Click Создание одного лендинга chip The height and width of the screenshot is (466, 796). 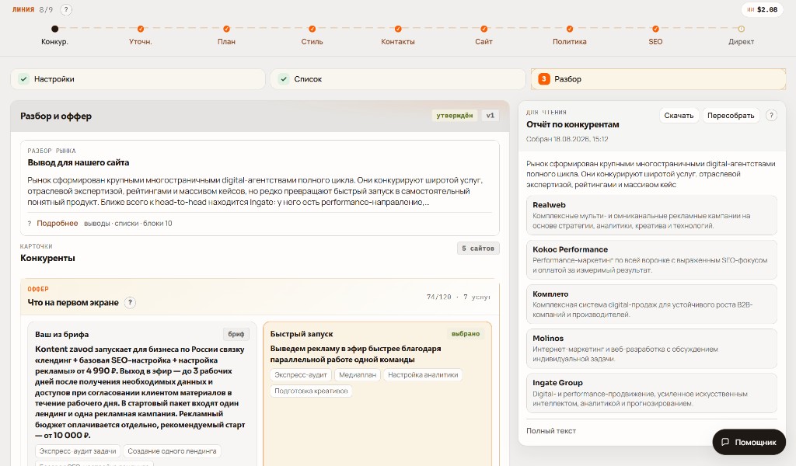tap(172, 451)
